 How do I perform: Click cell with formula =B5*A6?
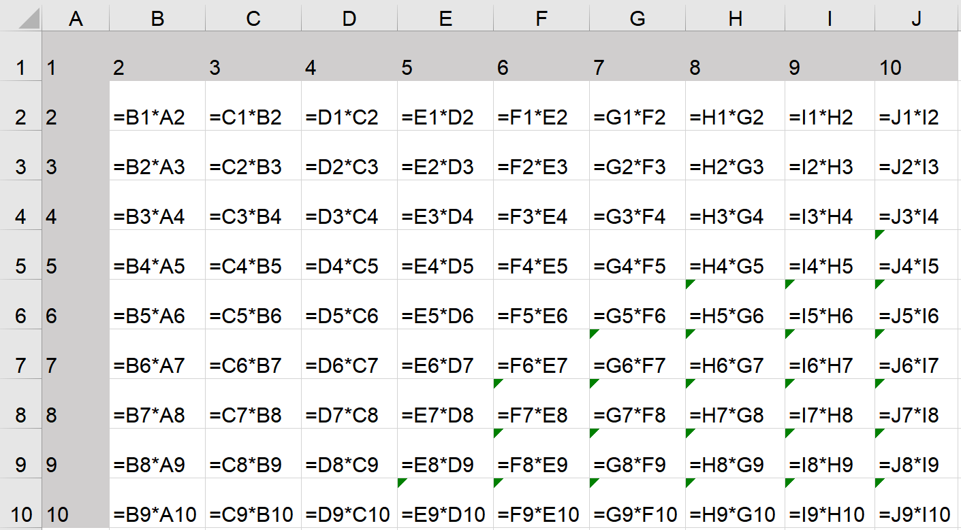(157, 304)
